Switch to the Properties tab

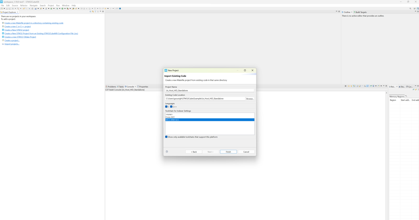[143, 87]
